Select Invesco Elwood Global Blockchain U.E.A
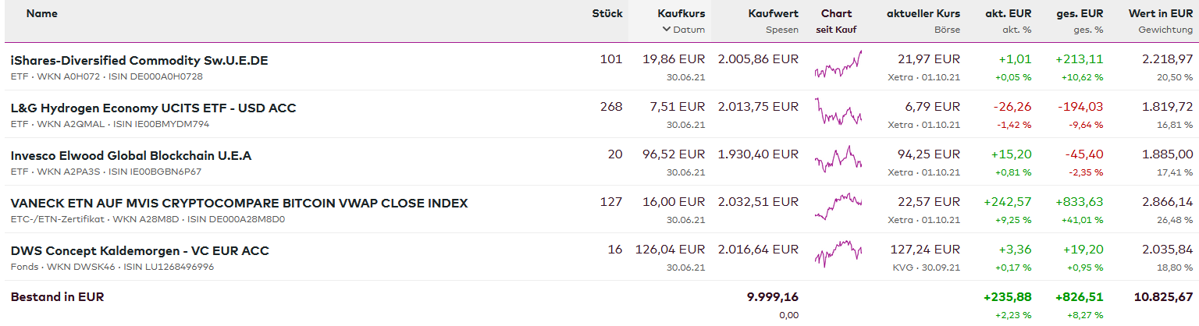1199x326 pixels. 130,156
